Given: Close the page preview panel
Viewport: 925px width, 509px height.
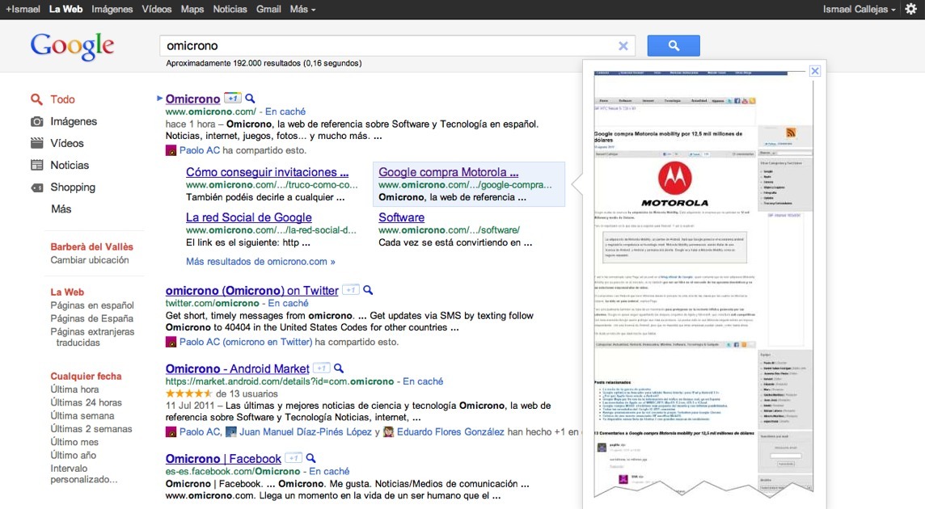Looking at the screenshot, I should coord(815,71).
